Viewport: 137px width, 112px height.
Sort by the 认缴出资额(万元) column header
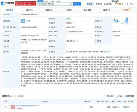point(102,101)
